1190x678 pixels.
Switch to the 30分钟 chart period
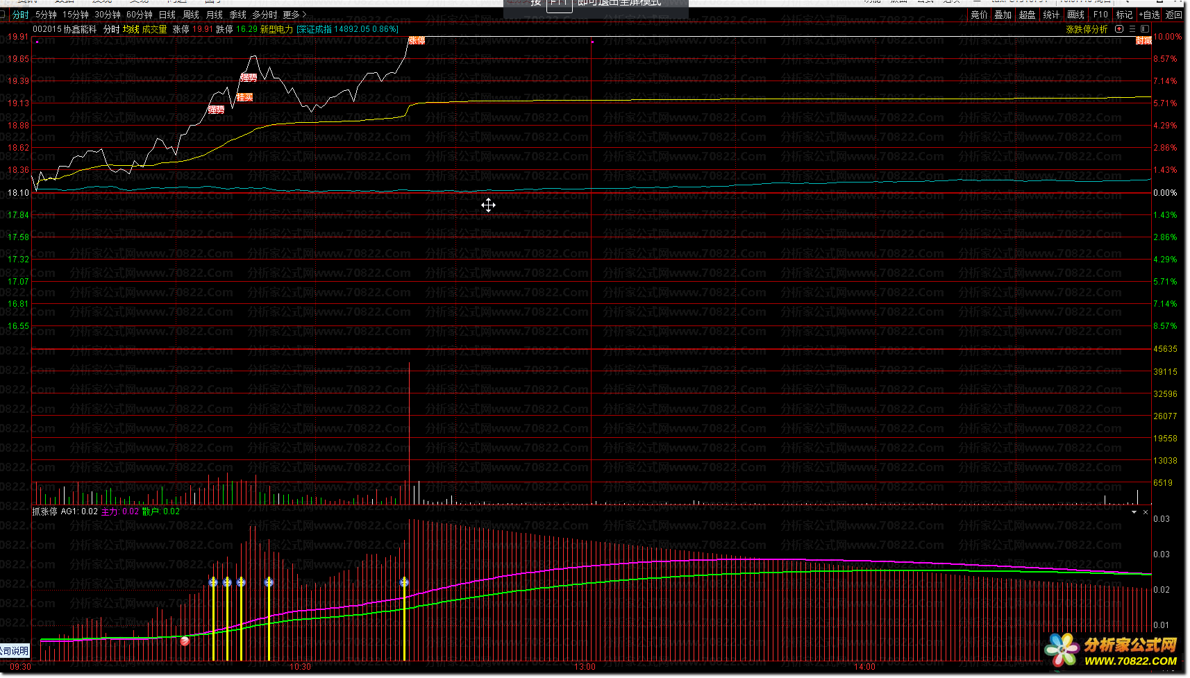coord(108,15)
